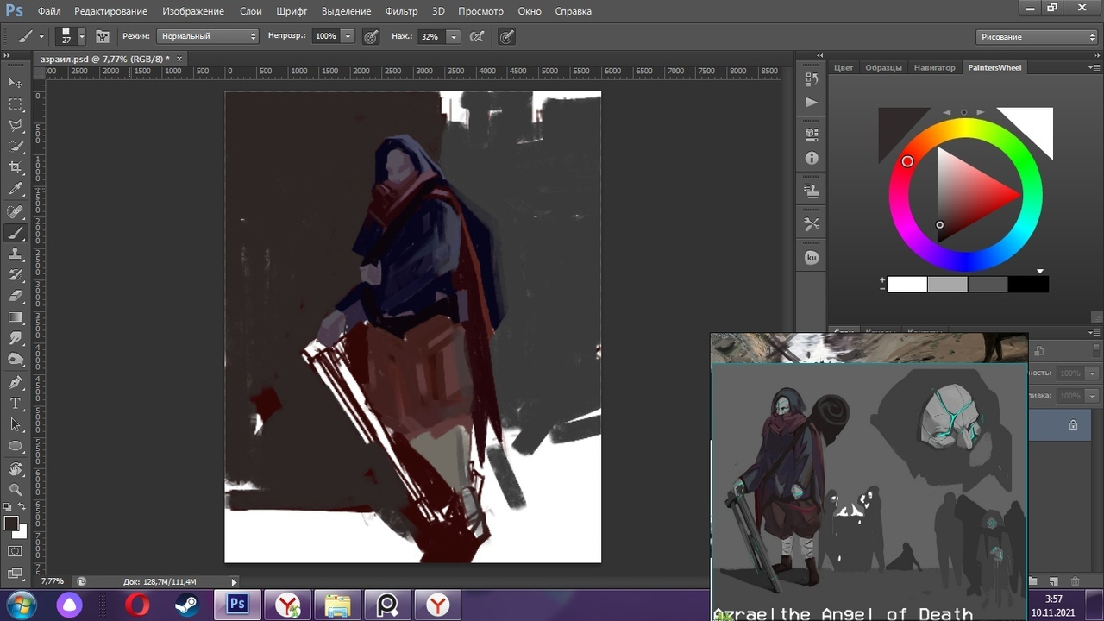Screen dimensions: 1104x621
Task: Open the Выделение menu
Action: [346, 11]
